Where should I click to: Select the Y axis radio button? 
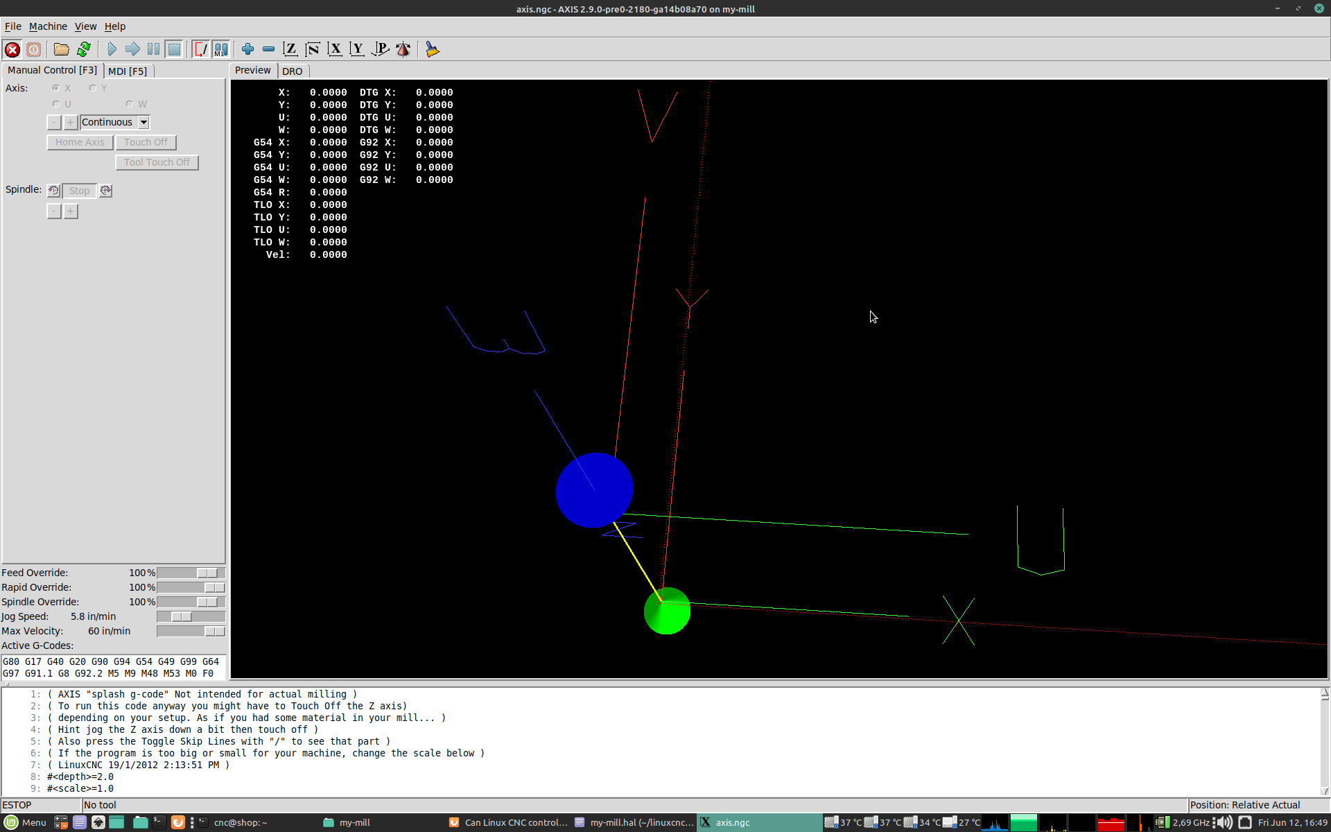(93, 88)
